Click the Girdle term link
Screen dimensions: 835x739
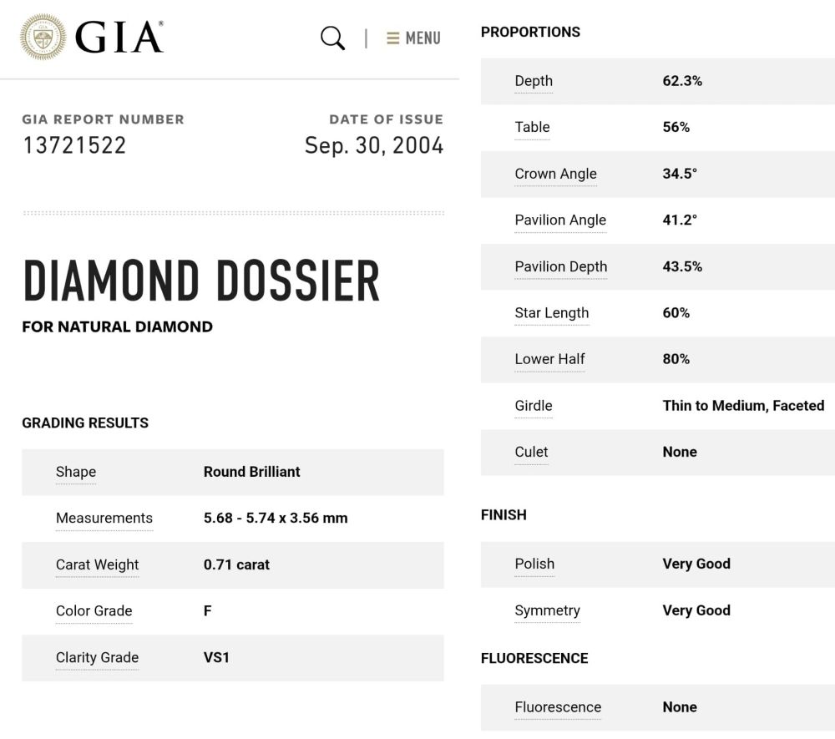click(x=533, y=406)
